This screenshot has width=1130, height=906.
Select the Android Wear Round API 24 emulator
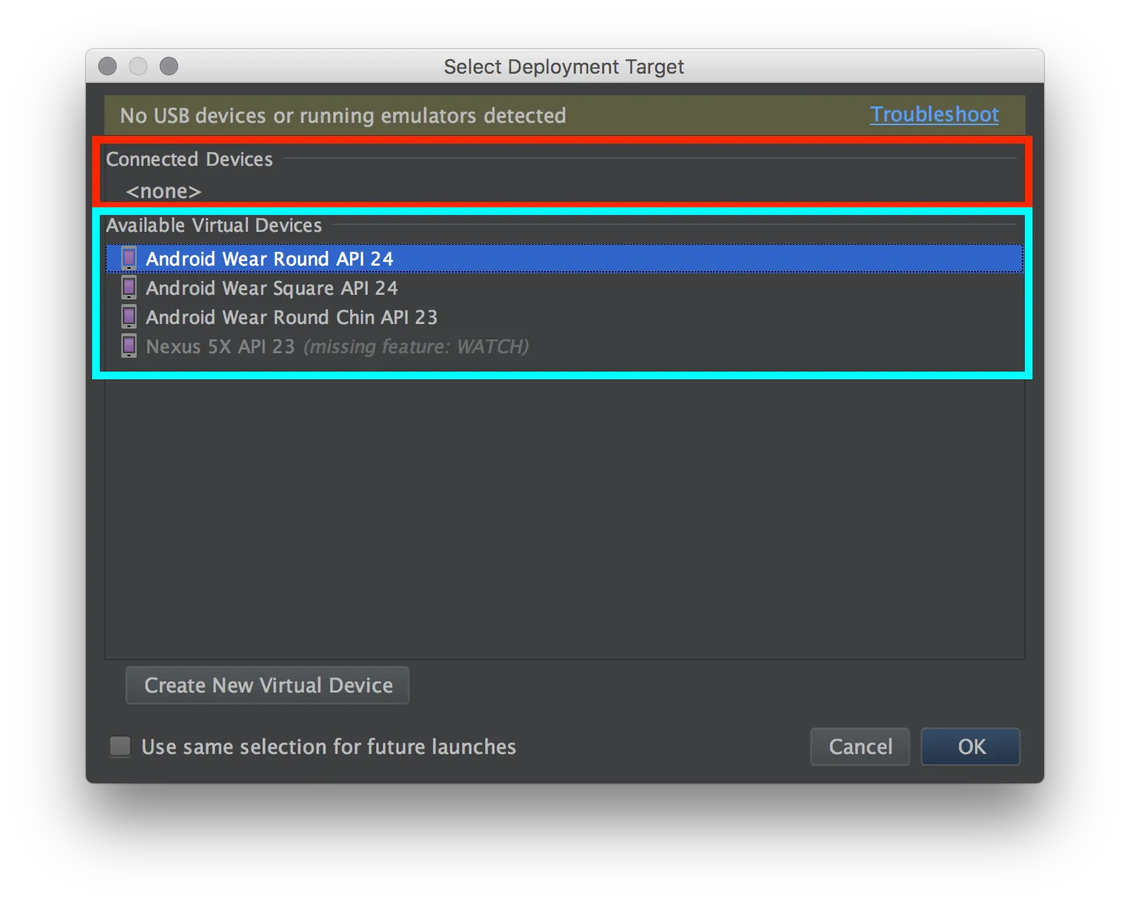(269, 259)
